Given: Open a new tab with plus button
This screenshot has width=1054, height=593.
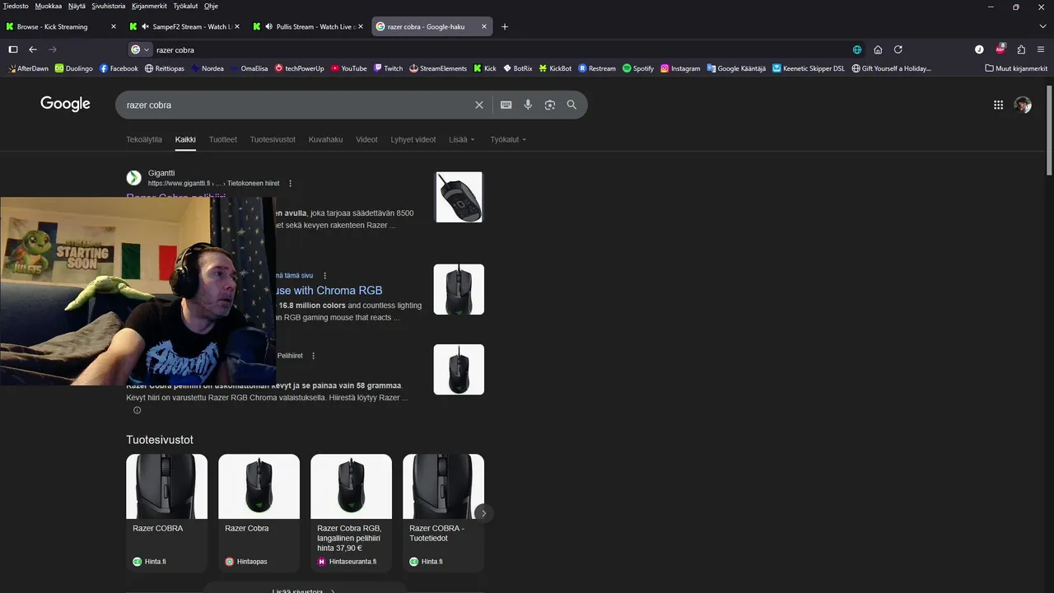Looking at the screenshot, I should (x=505, y=26).
